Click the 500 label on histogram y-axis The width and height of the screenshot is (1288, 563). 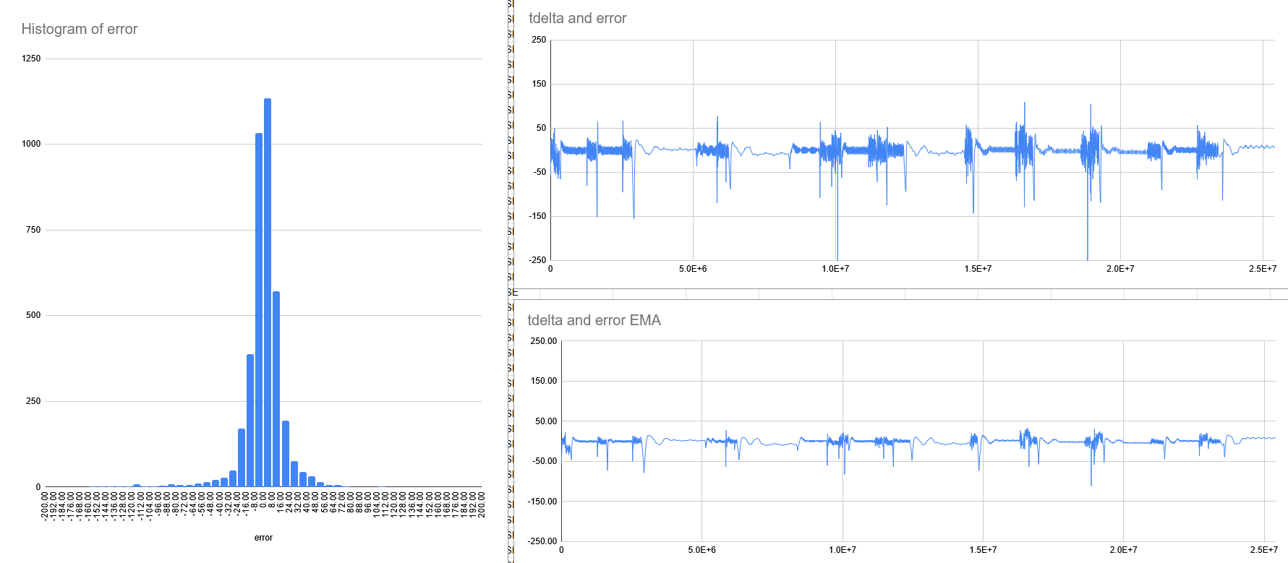(x=34, y=315)
